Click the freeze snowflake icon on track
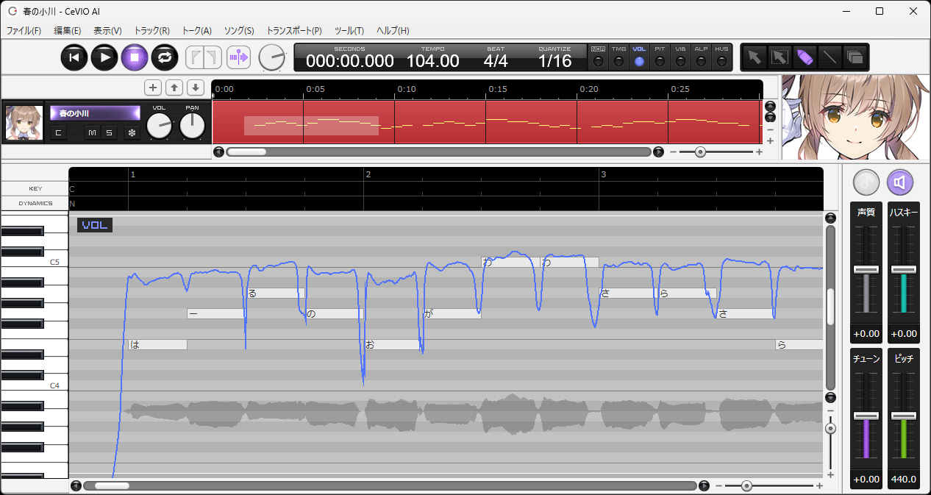 tap(132, 132)
